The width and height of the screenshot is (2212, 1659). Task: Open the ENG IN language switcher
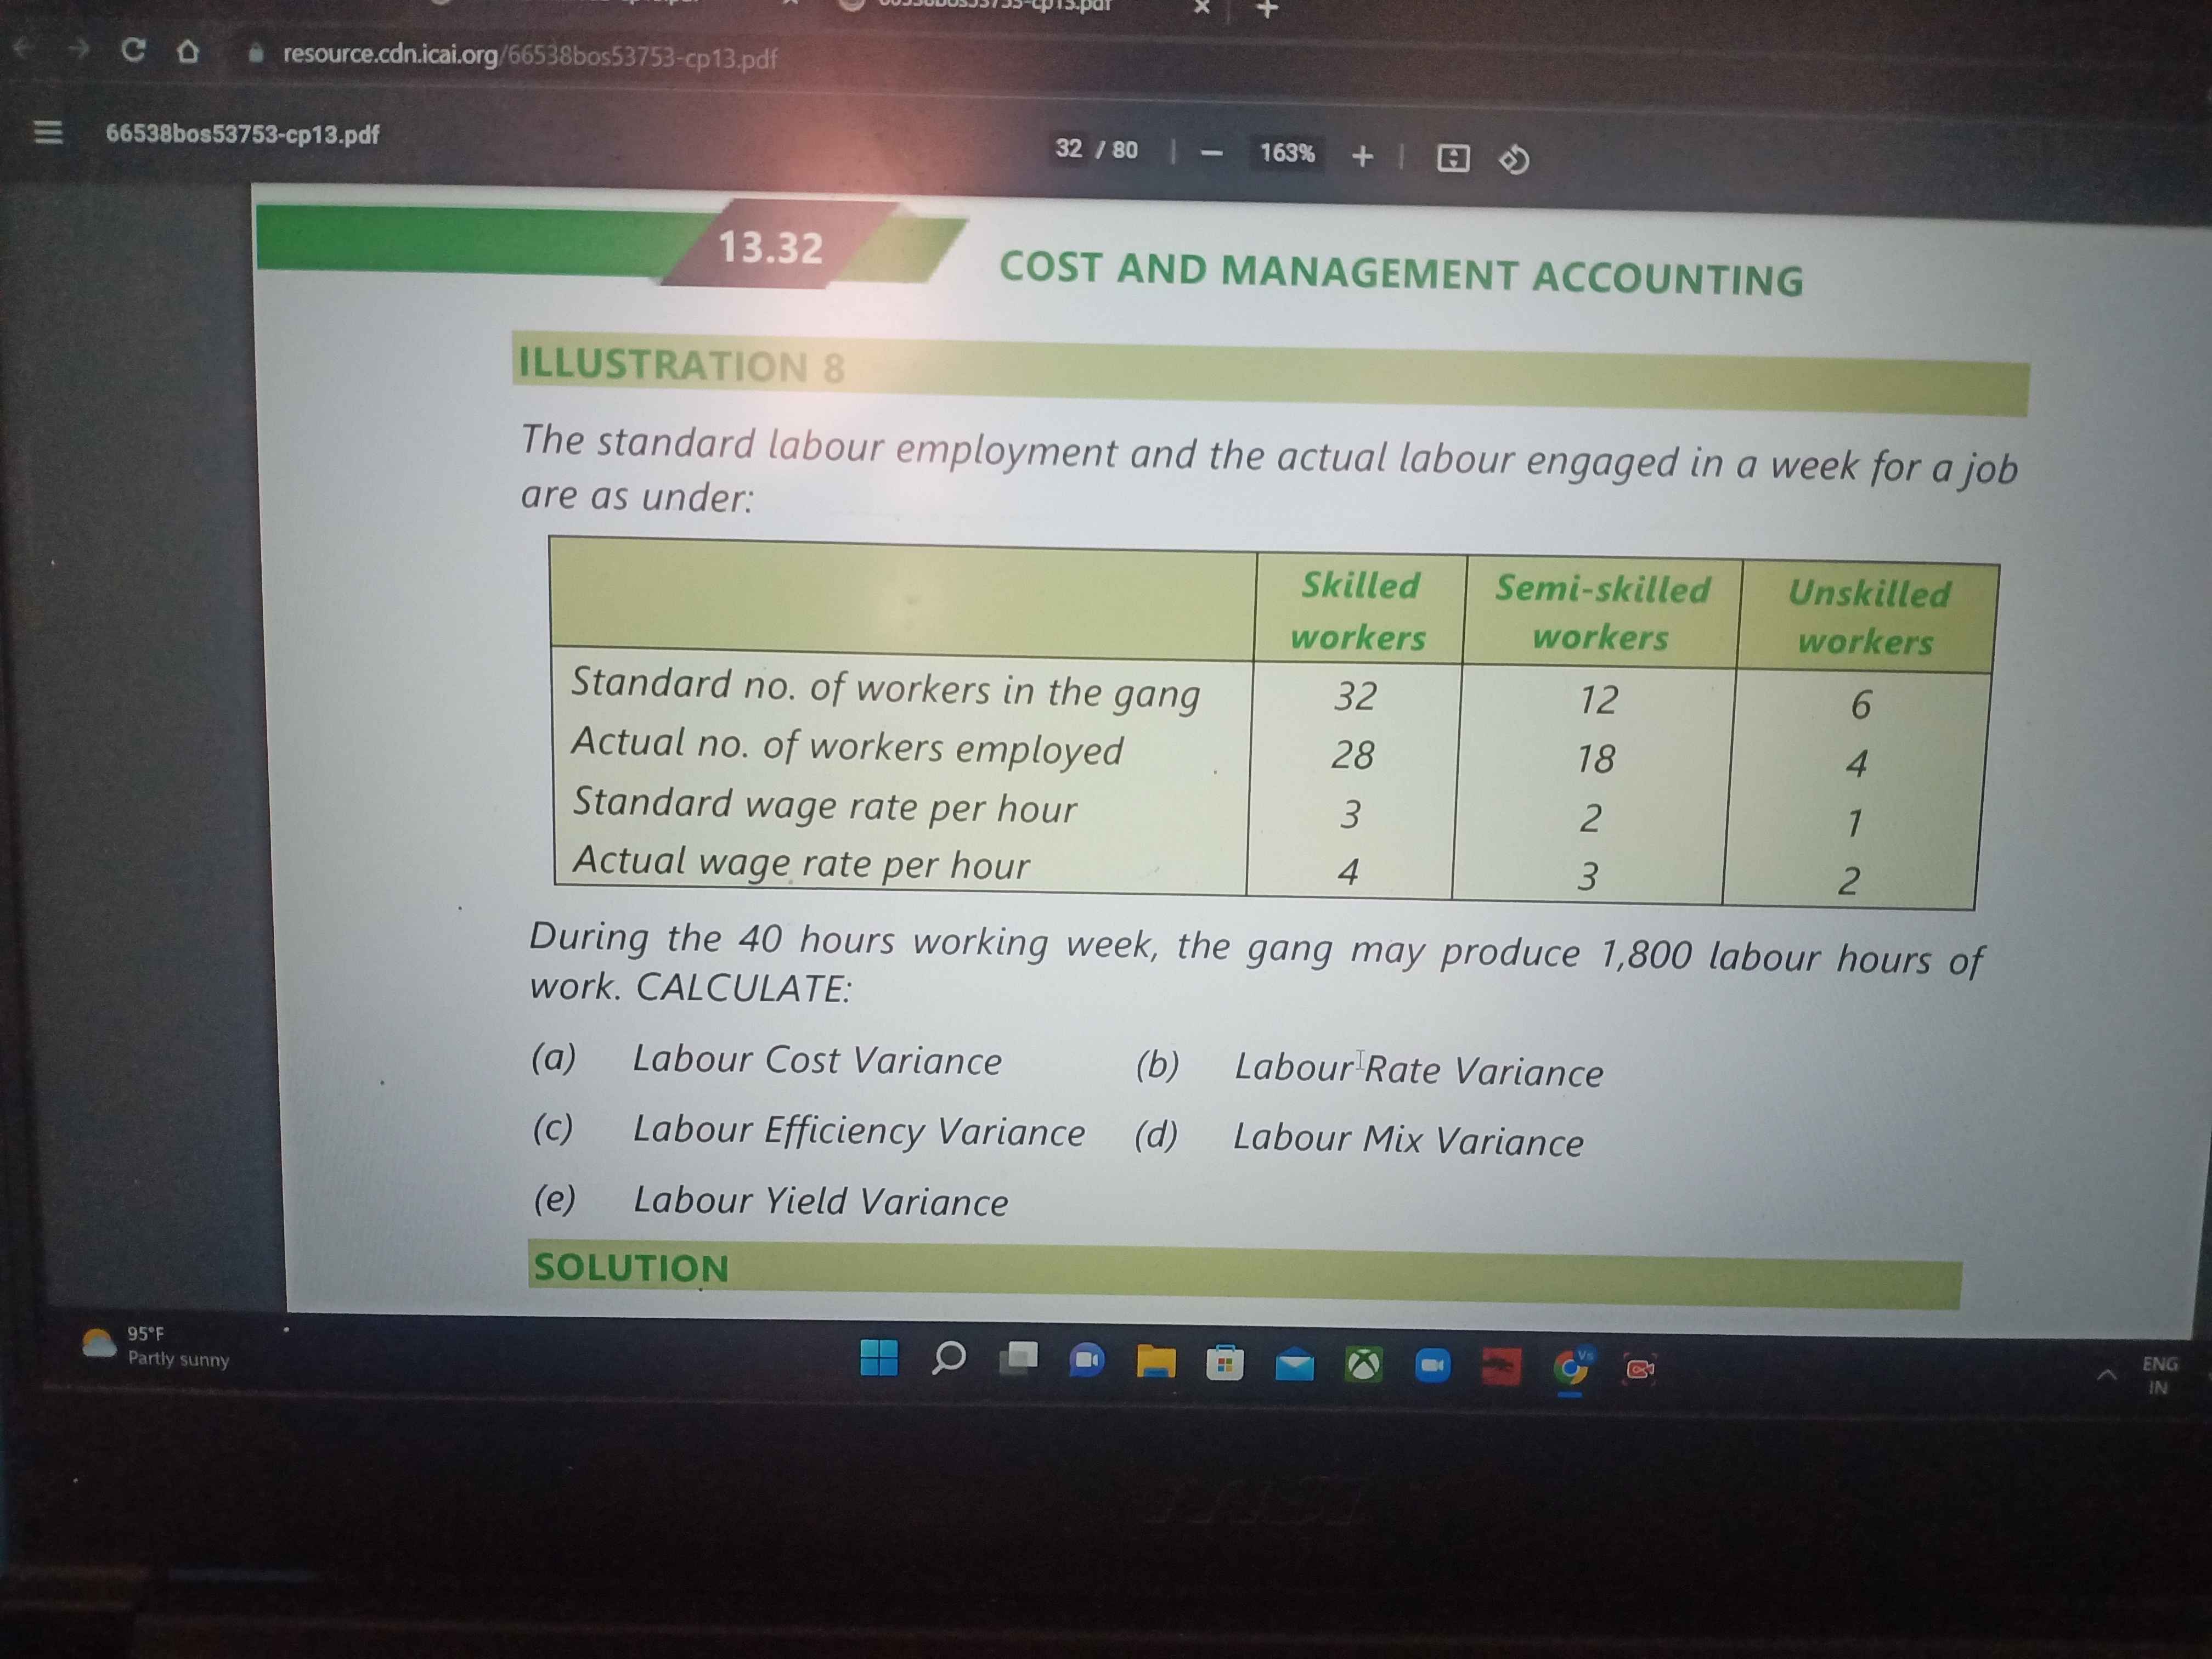pyautogui.click(x=2159, y=1375)
